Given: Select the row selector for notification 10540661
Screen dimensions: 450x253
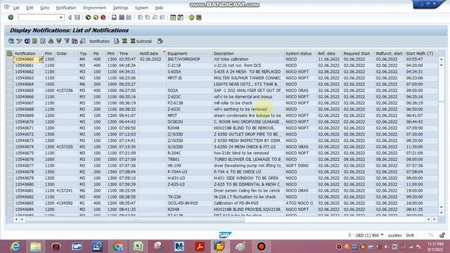Looking at the screenshot, I should pos(10,65).
